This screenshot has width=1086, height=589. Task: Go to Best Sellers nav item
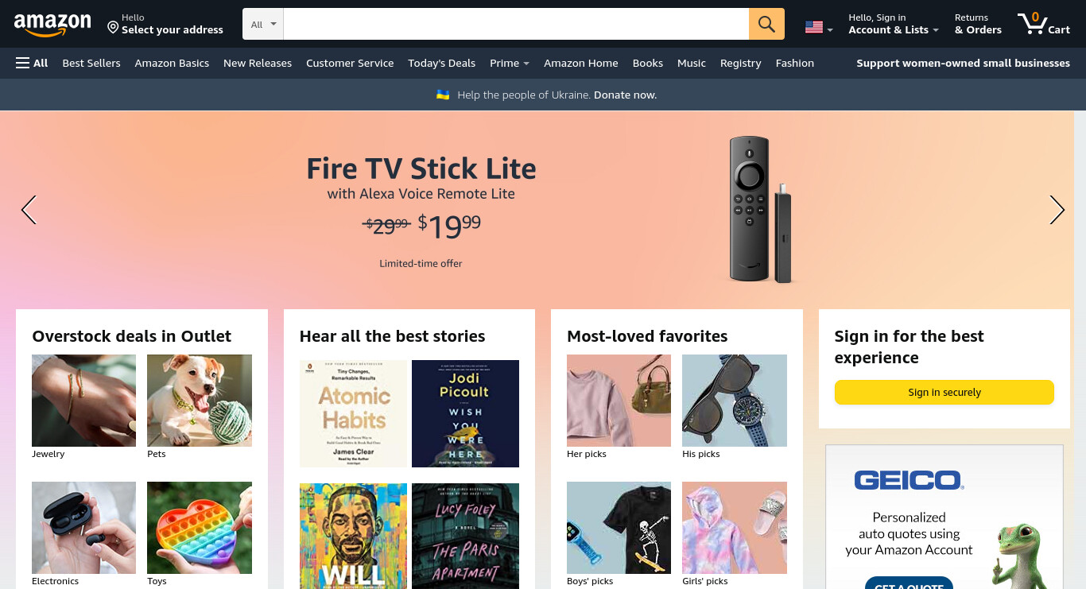pos(91,63)
